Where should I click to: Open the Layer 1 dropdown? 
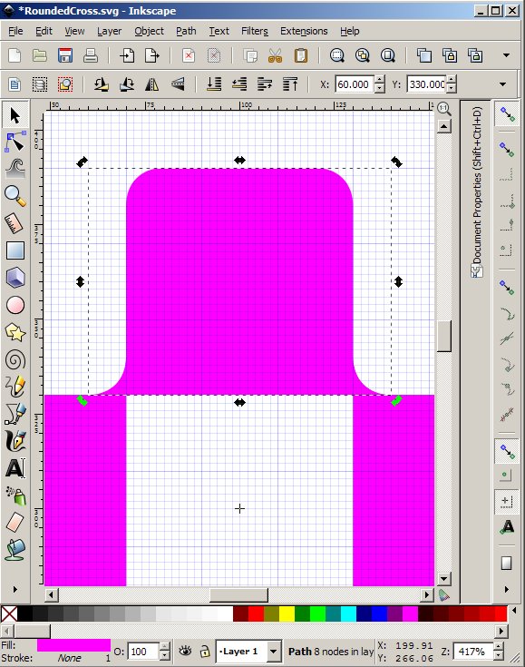(273, 652)
